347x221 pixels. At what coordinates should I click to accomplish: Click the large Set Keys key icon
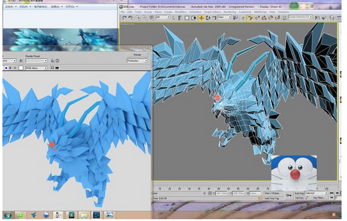tap(289, 195)
